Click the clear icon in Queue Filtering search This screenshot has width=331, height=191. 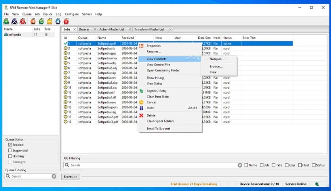[x=54, y=176]
